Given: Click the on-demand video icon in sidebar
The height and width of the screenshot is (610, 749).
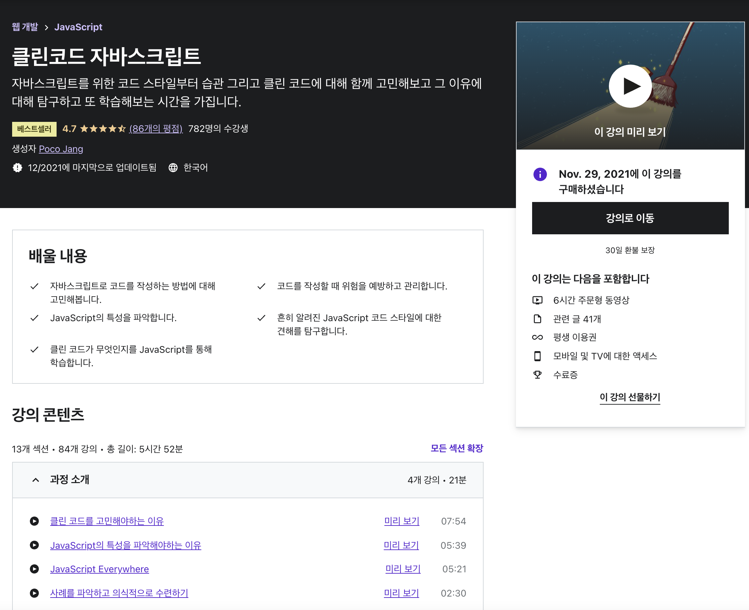Looking at the screenshot, I should click(537, 300).
